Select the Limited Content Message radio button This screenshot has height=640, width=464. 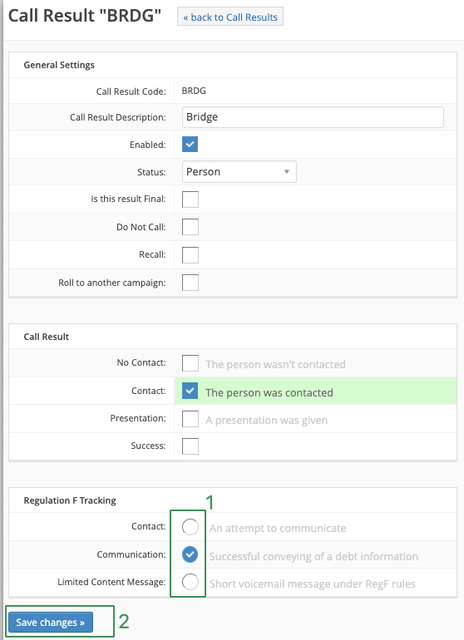[x=190, y=582]
